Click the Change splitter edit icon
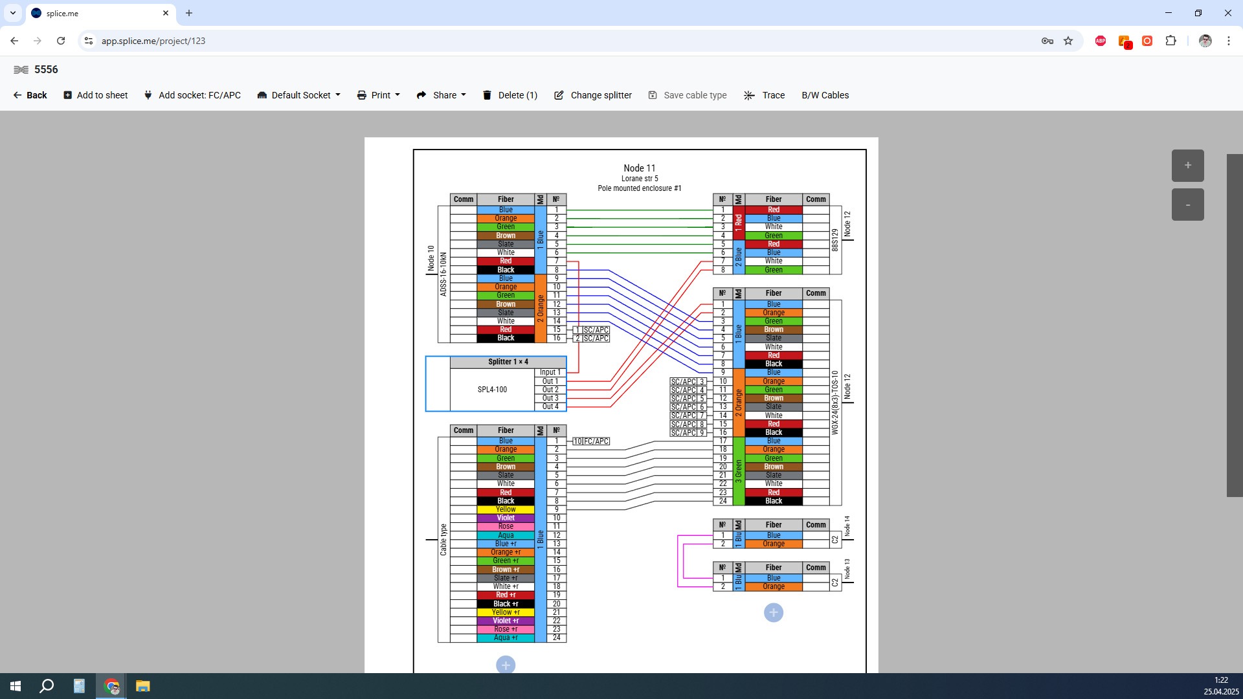Image resolution: width=1243 pixels, height=699 pixels. click(x=559, y=95)
